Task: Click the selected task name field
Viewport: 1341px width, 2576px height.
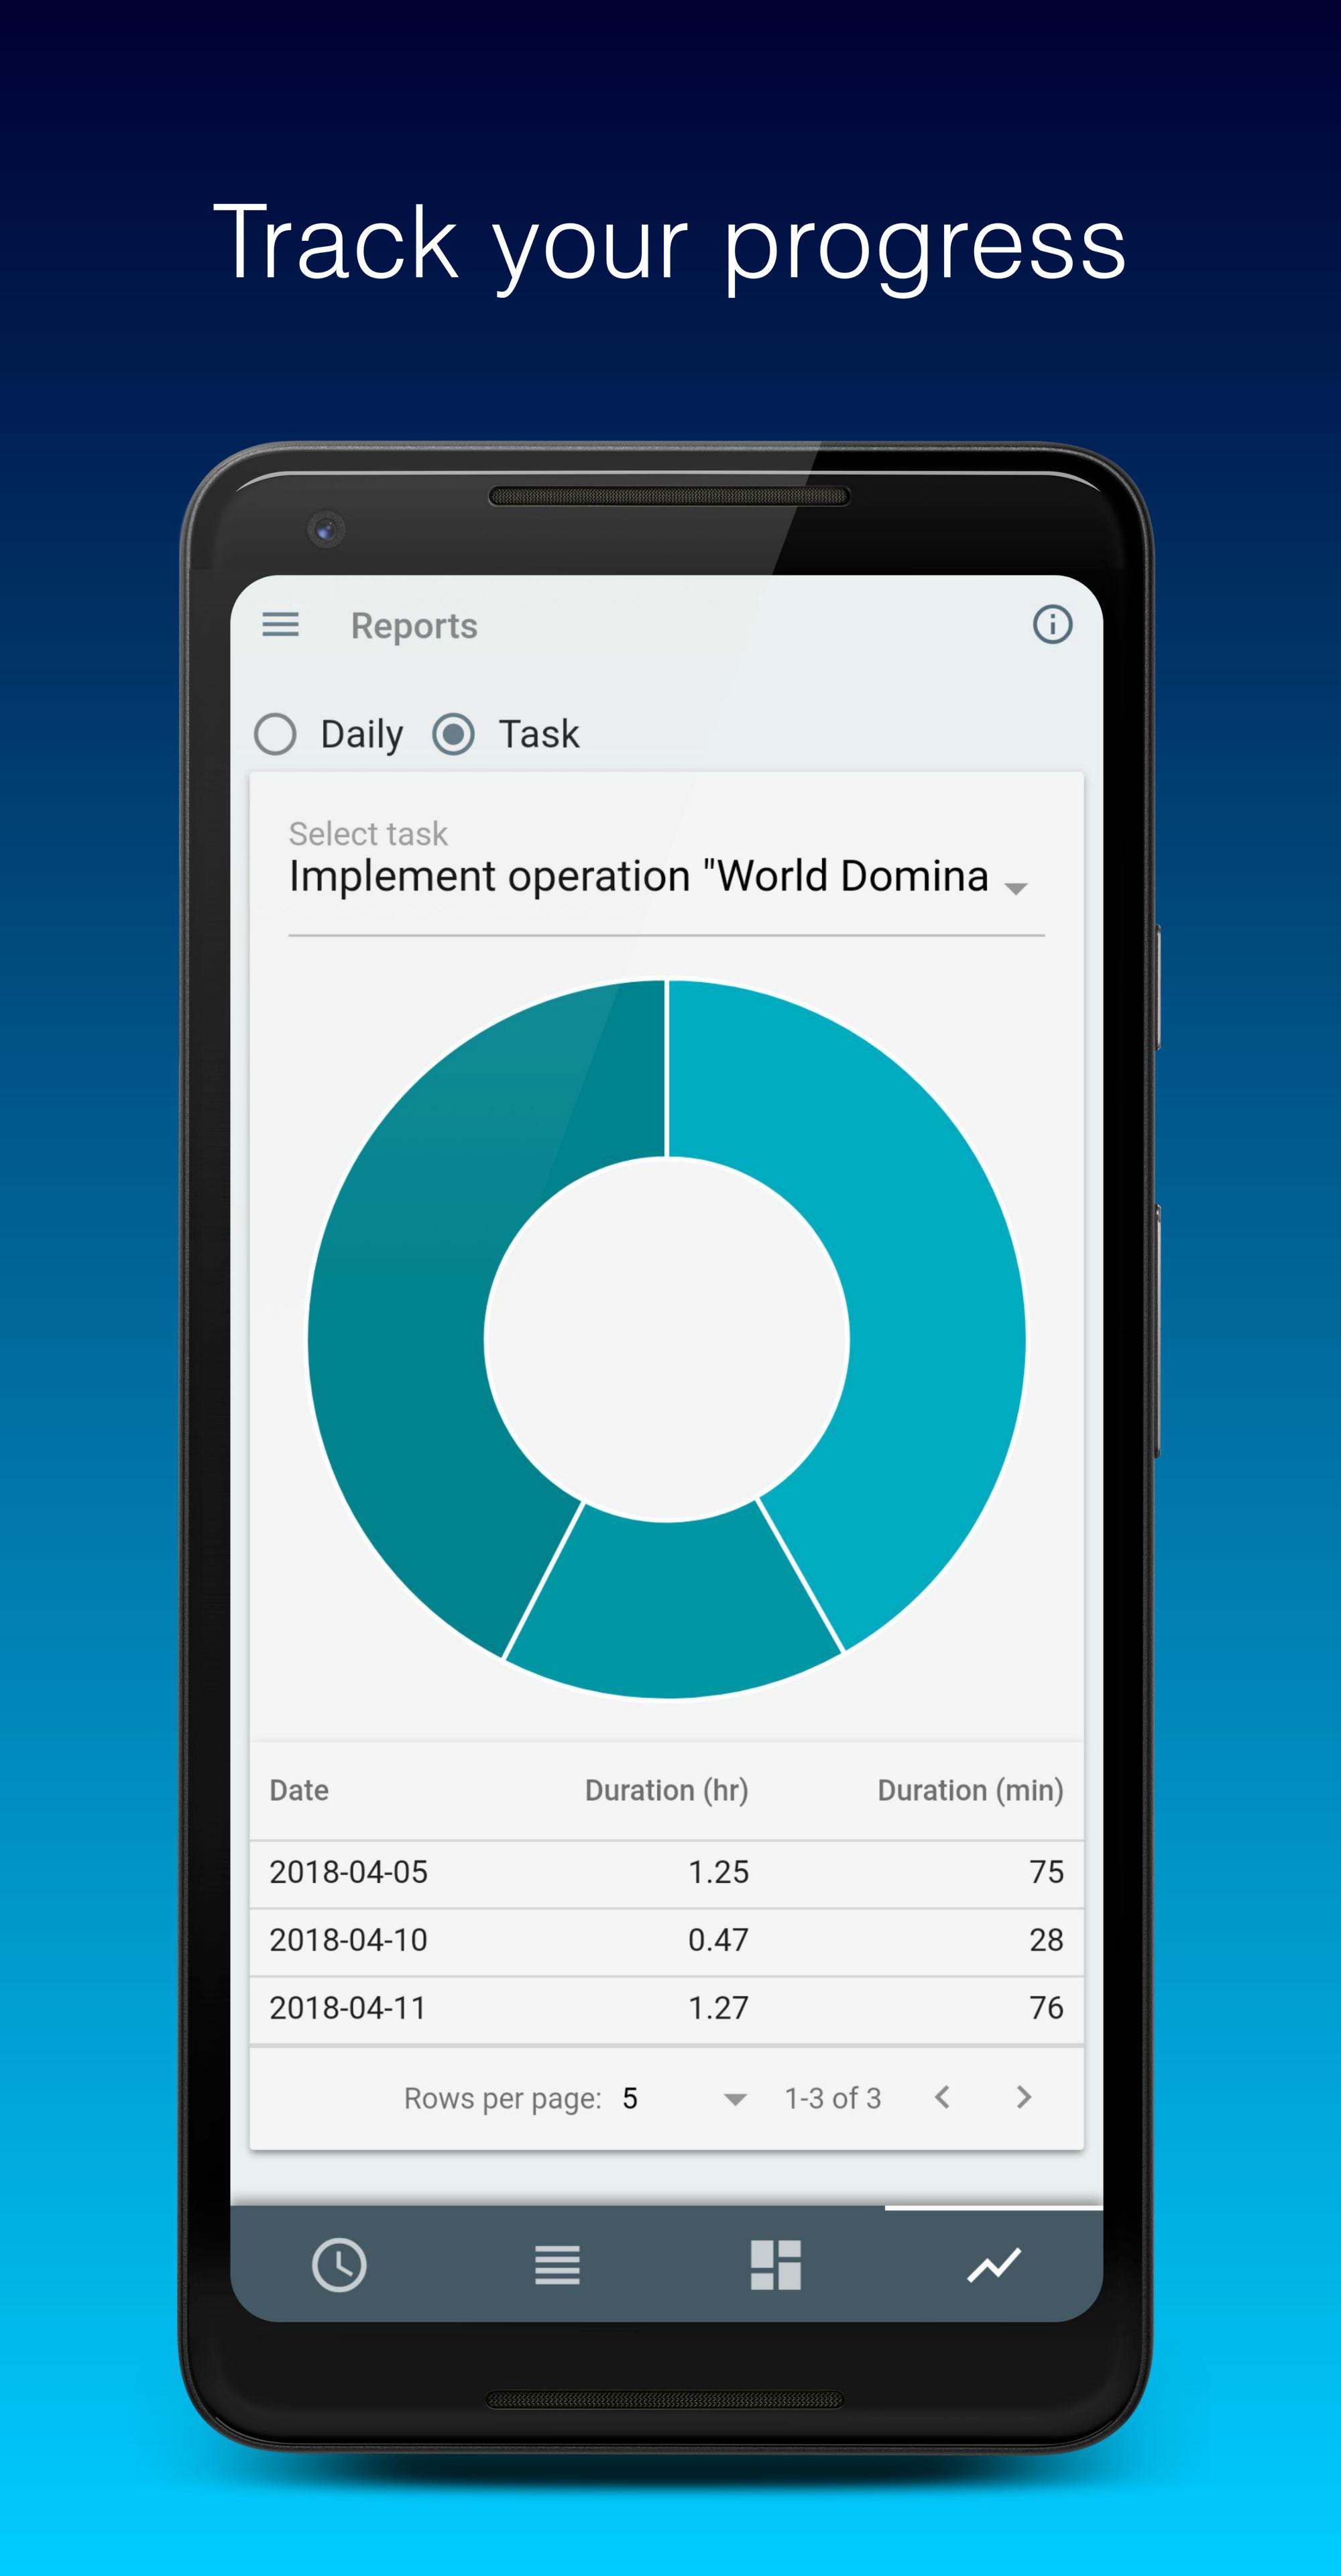Action: (x=638, y=876)
